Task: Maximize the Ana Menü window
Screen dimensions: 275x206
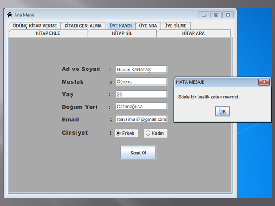Action: (216, 15)
